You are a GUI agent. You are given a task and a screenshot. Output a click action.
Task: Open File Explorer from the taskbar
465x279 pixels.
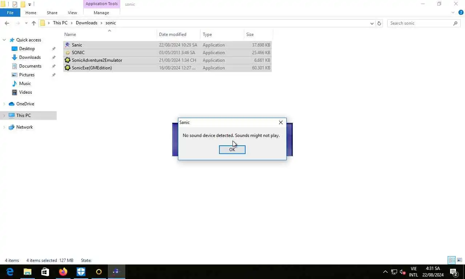tap(28, 272)
